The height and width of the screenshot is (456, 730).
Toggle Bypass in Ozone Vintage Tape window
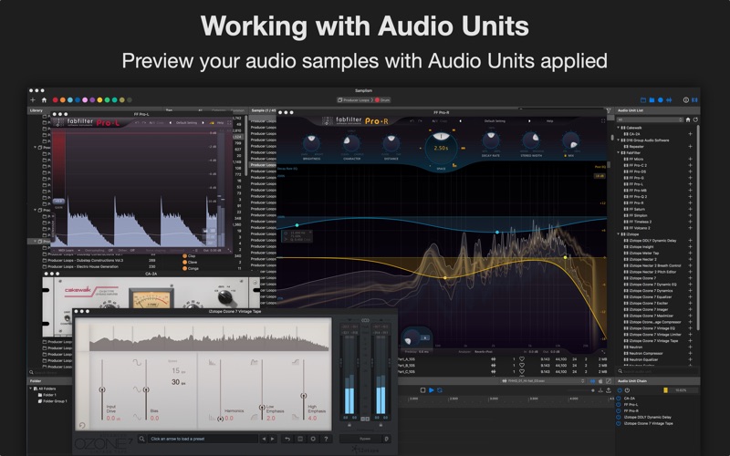pos(366,439)
